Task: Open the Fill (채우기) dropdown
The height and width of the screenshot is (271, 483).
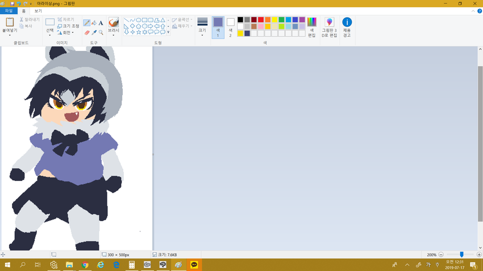Action: tap(182, 26)
